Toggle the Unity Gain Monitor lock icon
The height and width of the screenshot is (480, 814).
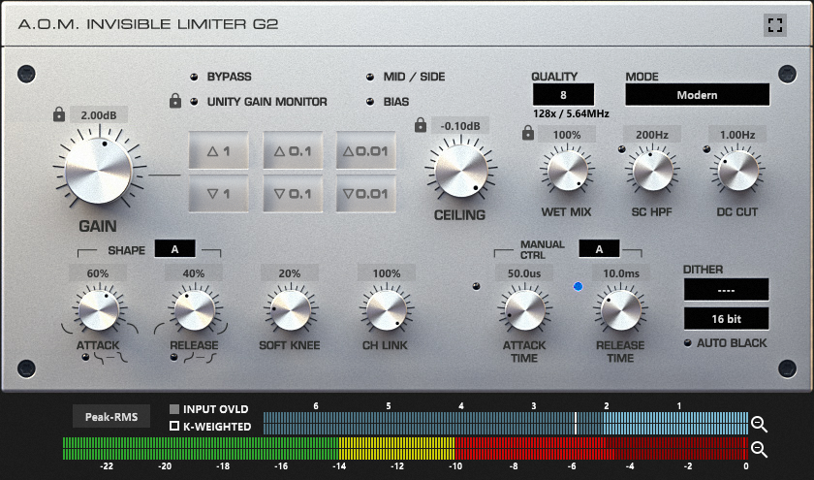(175, 101)
